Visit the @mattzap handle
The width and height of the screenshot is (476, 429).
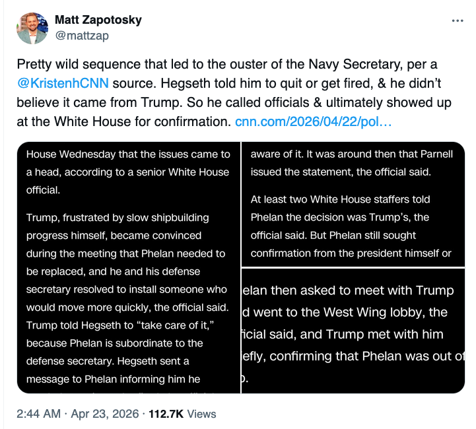click(x=82, y=36)
